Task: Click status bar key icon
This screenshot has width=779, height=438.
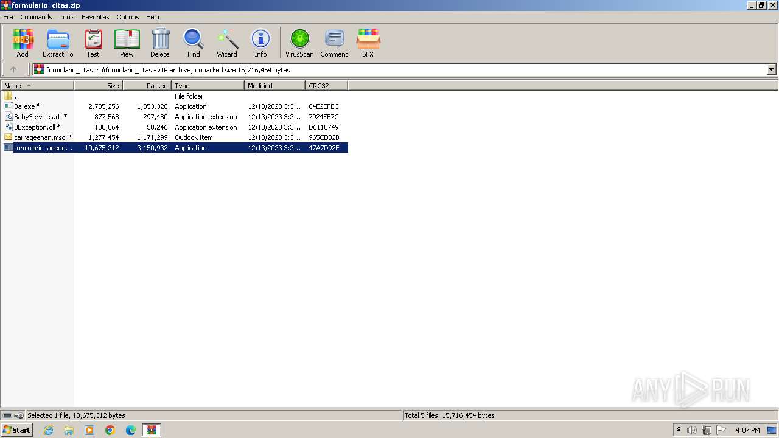Action: (19, 415)
